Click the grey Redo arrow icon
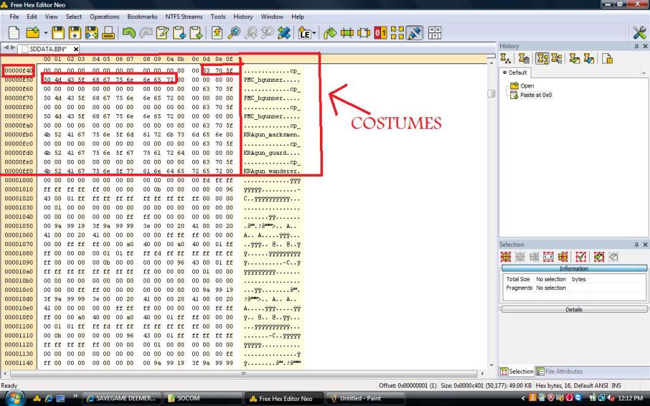 [x=145, y=33]
